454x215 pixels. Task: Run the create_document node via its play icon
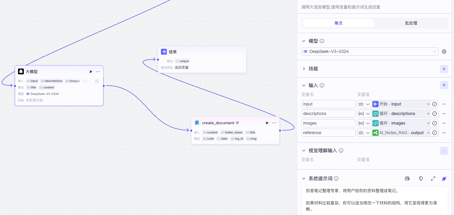267,123
